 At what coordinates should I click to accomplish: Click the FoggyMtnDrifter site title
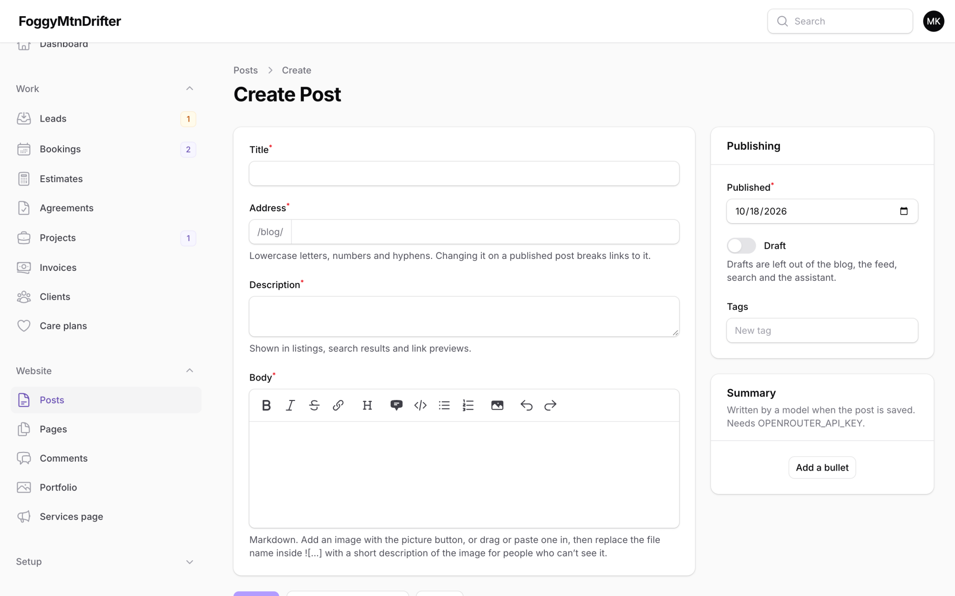tap(70, 21)
